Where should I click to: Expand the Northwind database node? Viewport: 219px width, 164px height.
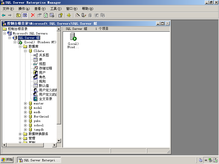pyautogui.click(x=25, y=117)
